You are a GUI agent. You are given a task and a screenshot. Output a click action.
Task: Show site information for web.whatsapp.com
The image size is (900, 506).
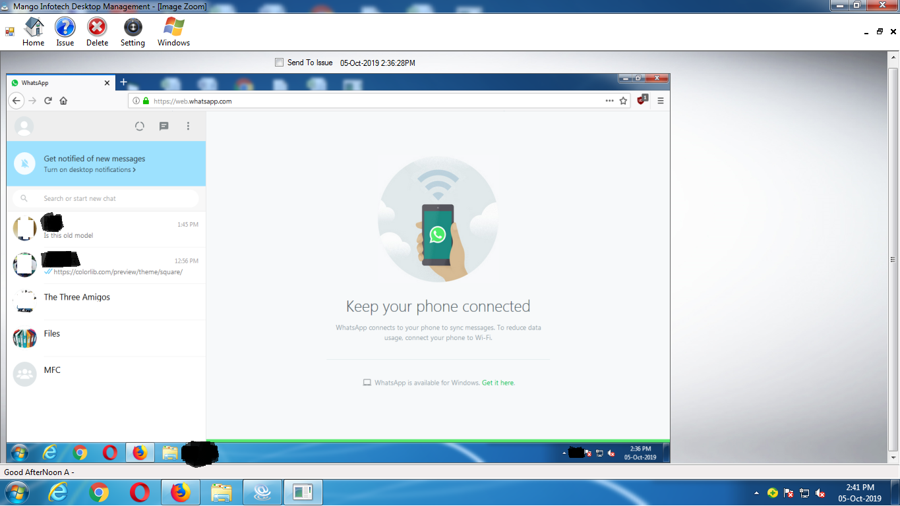tap(136, 101)
